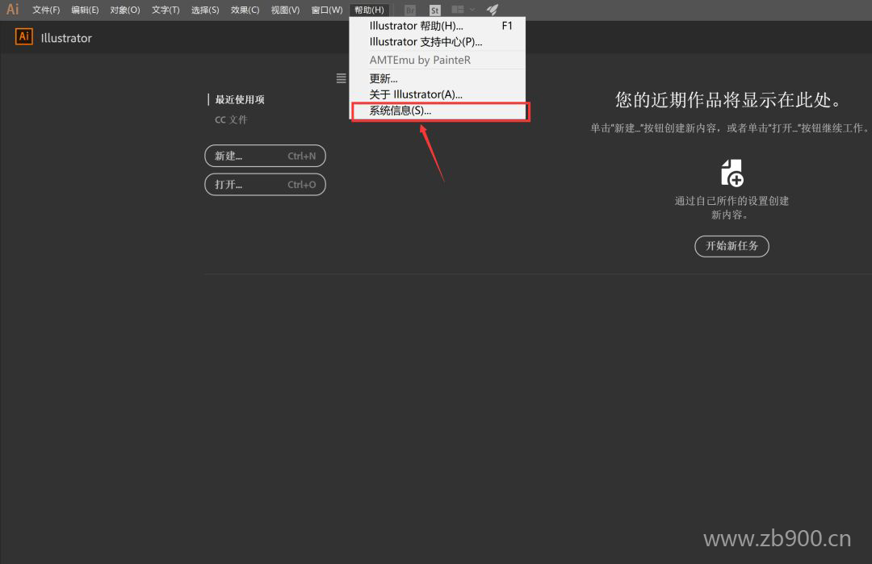Click the heading 您的近期作品将显示在此处。
The image size is (872, 564).
(x=728, y=100)
